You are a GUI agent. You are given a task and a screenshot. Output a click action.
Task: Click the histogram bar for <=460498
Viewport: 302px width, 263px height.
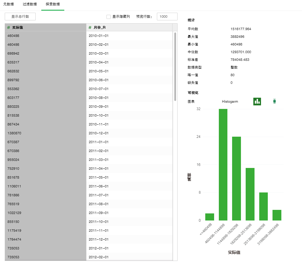[x=210, y=217]
